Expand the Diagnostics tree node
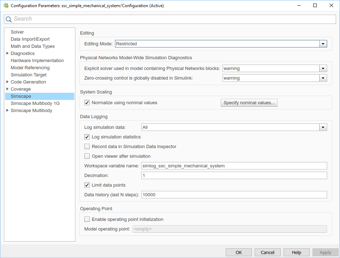The image size is (340, 258). coord(7,53)
